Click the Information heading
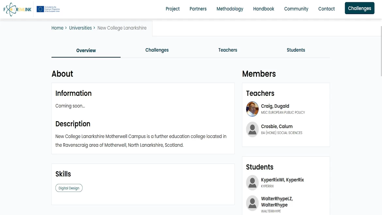 point(73,93)
